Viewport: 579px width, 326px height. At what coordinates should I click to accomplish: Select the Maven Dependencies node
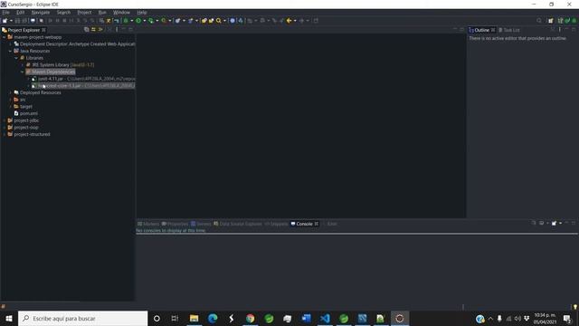[53, 72]
